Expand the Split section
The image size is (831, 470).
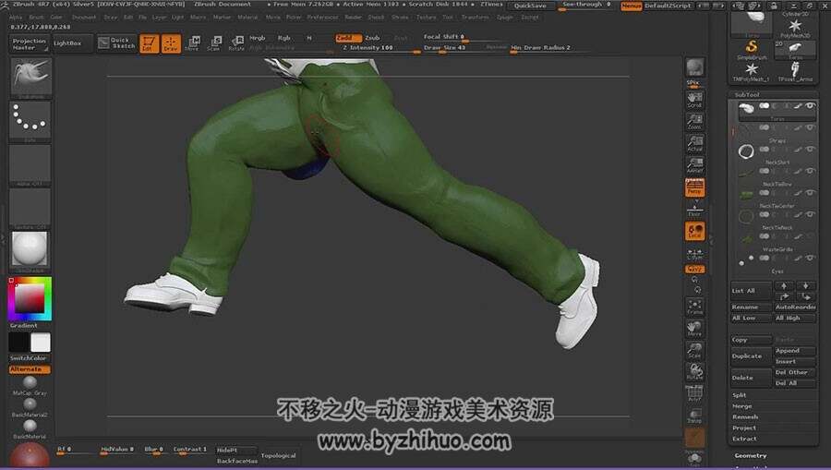coord(740,395)
